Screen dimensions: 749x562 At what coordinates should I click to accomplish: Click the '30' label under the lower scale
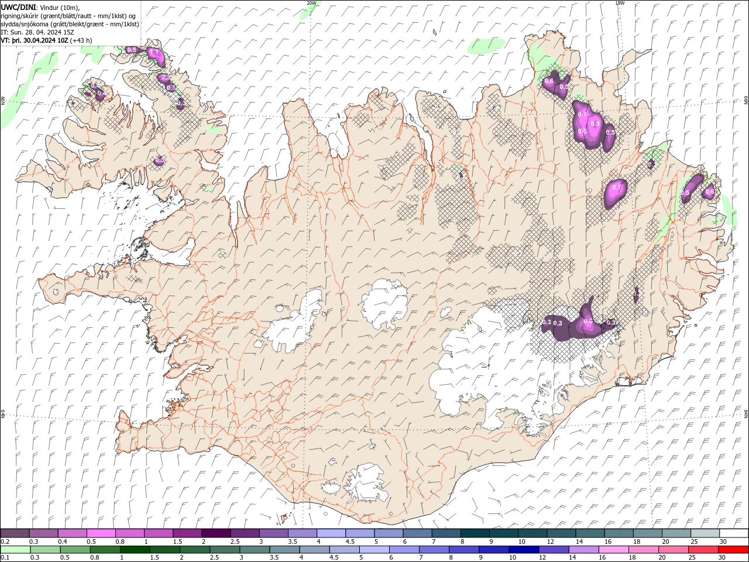click(723, 558)
